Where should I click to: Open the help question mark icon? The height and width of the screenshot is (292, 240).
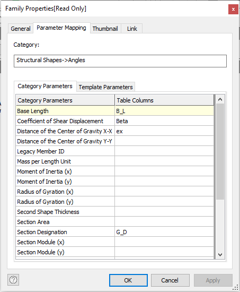(x=13, y=280)
